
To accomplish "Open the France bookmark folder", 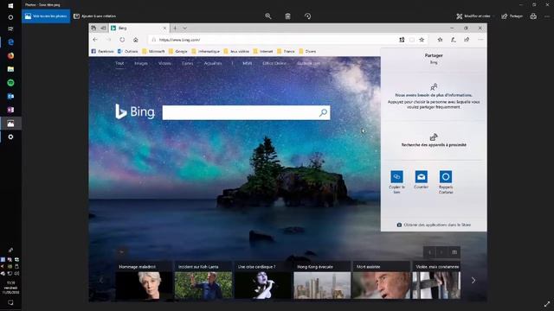I will tap(286, 52).
